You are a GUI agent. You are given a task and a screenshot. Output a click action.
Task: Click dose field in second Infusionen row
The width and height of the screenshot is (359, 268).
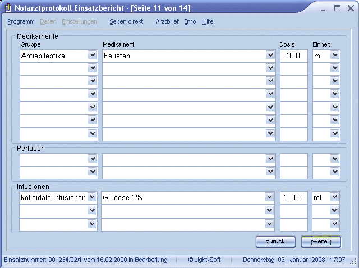tap(294, 211)
